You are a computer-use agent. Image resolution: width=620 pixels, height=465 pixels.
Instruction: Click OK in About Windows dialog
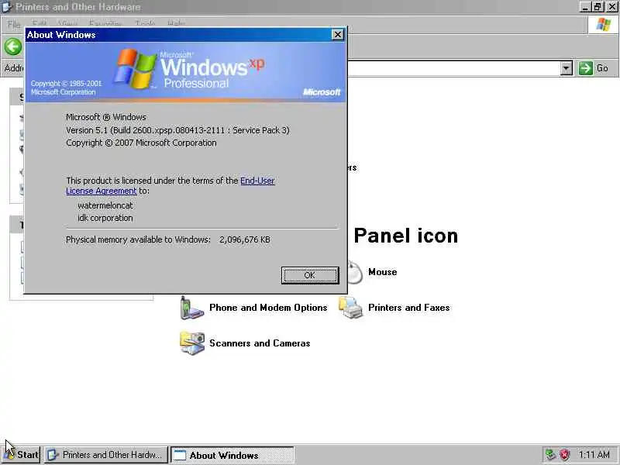(310, 275)
